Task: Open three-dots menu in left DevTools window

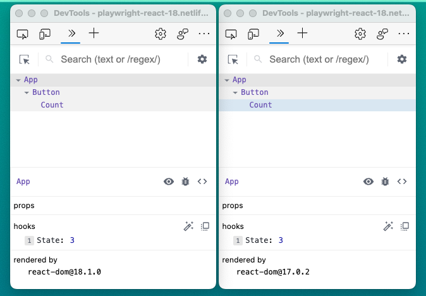Action: point(204,34)
